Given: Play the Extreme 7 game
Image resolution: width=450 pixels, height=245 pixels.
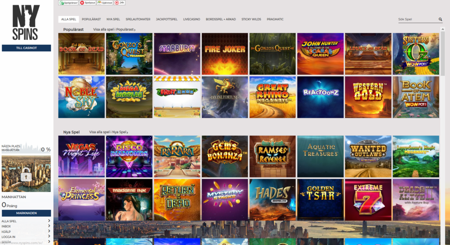Looking at the screenshot, I should (x=368, y=200).
